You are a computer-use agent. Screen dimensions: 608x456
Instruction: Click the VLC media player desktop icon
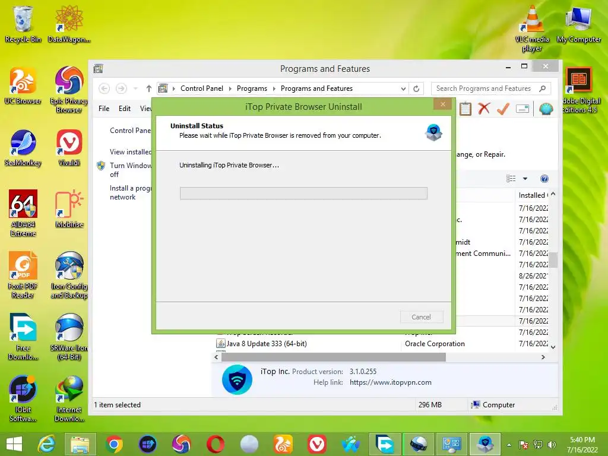[532, 28]
